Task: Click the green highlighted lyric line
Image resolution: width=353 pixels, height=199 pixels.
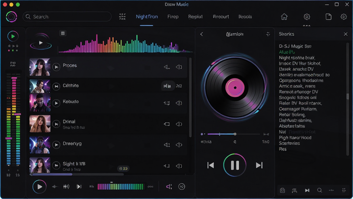Action: click(287, 52)
